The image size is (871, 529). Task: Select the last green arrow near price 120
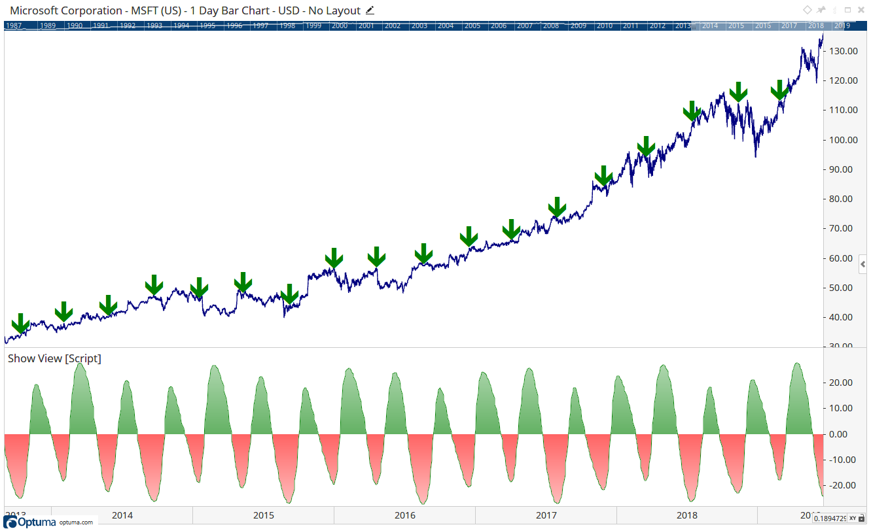779,90
